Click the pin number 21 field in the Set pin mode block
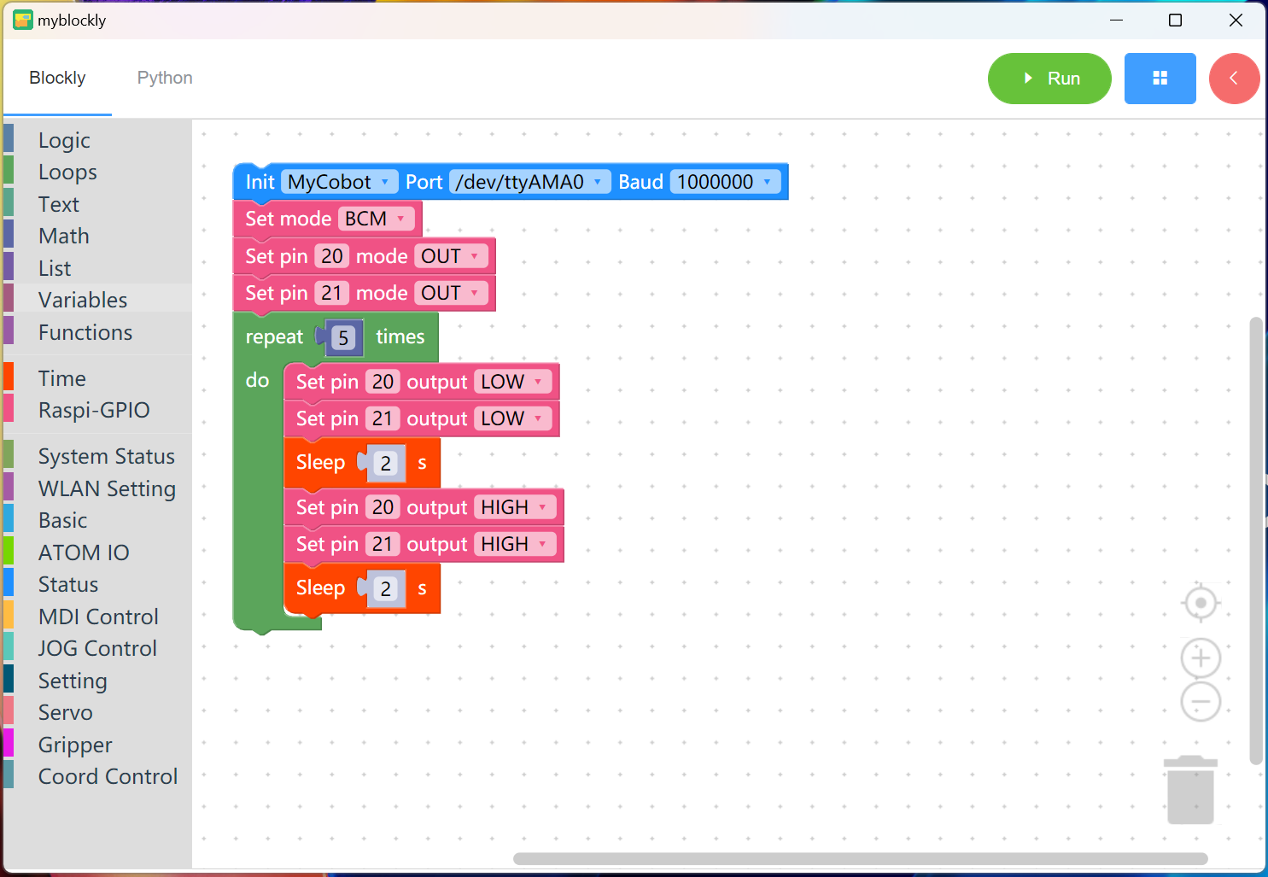1268x877 pixels. pos(331,293)
